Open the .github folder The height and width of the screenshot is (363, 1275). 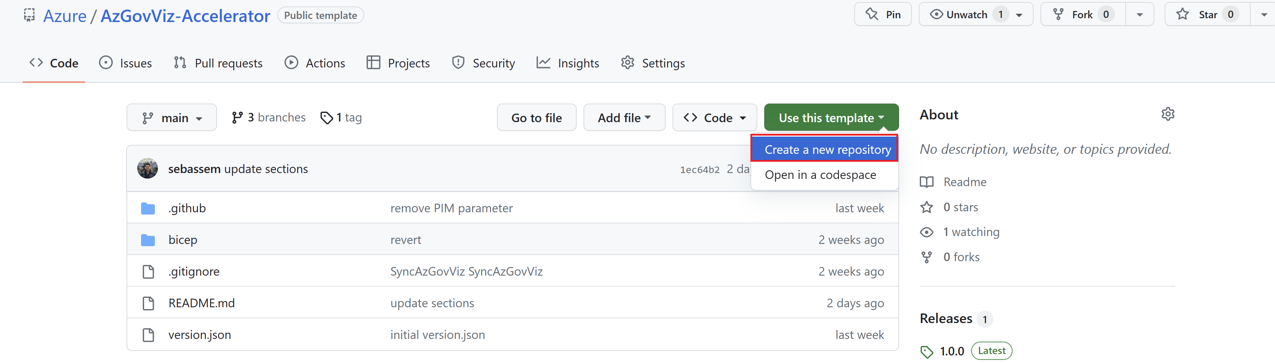click(187, 209)
